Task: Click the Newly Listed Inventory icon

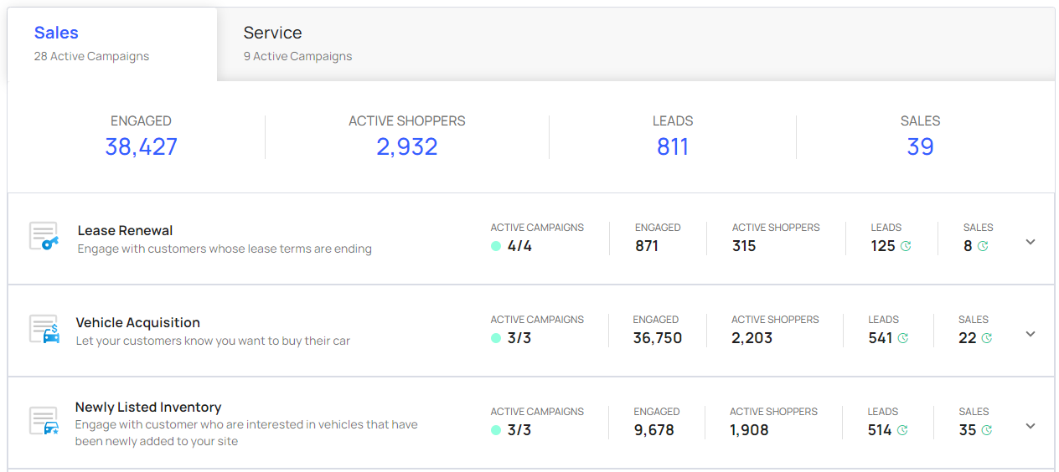Action: coord(44,421)
